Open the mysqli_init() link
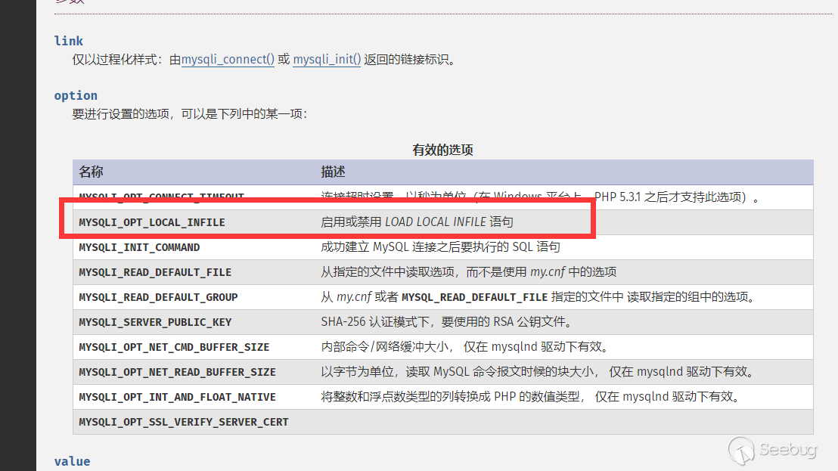The width and height of the screenshot is (838, 471). 327,59
